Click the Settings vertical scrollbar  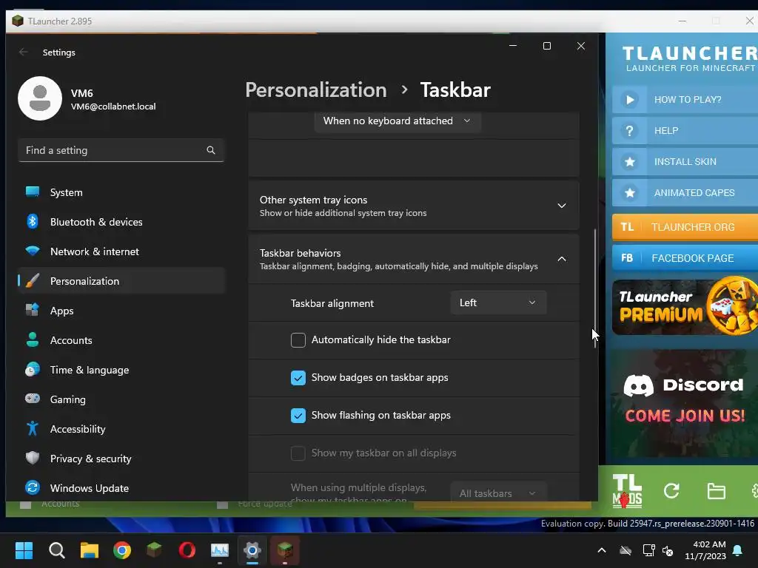pos(594,288)
